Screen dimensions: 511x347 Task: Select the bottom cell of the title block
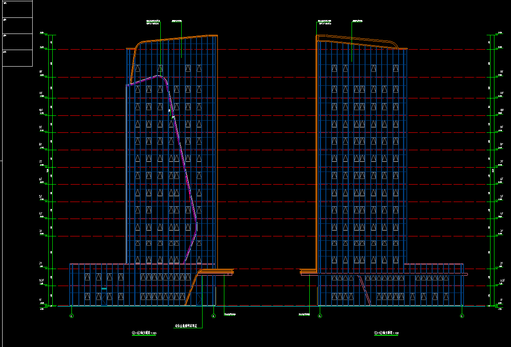(17, 58)
